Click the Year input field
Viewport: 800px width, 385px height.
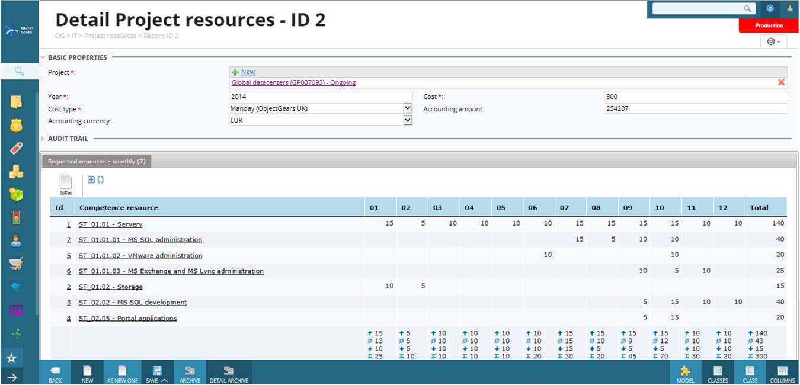(321, 97)
